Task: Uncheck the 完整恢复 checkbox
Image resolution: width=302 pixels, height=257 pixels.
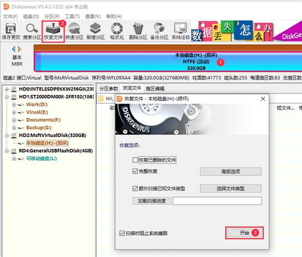Action: point(135,171)
